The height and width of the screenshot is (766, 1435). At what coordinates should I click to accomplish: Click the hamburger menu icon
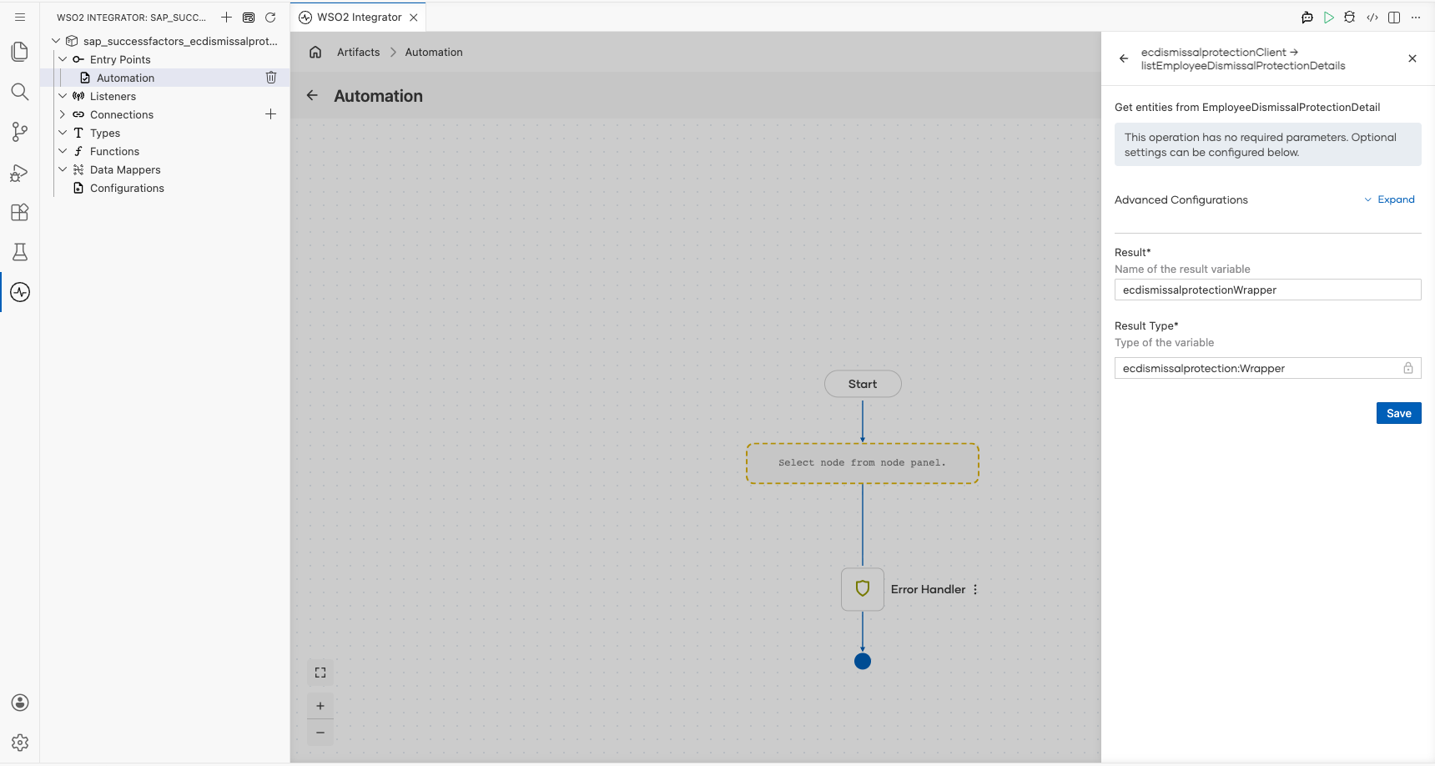(20, 17)
